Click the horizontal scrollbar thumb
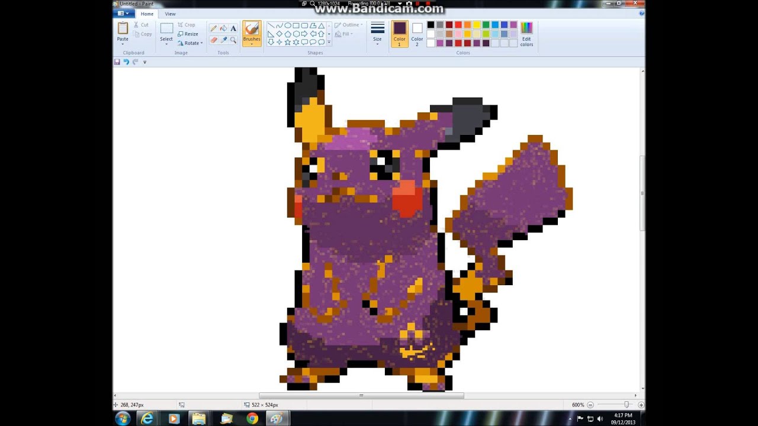758x426 pixels. pyautogui.click(x=361, y=395)
